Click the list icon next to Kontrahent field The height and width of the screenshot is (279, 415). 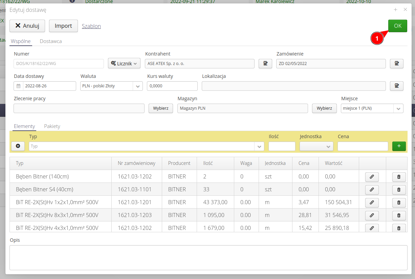(x=265, y=64)
